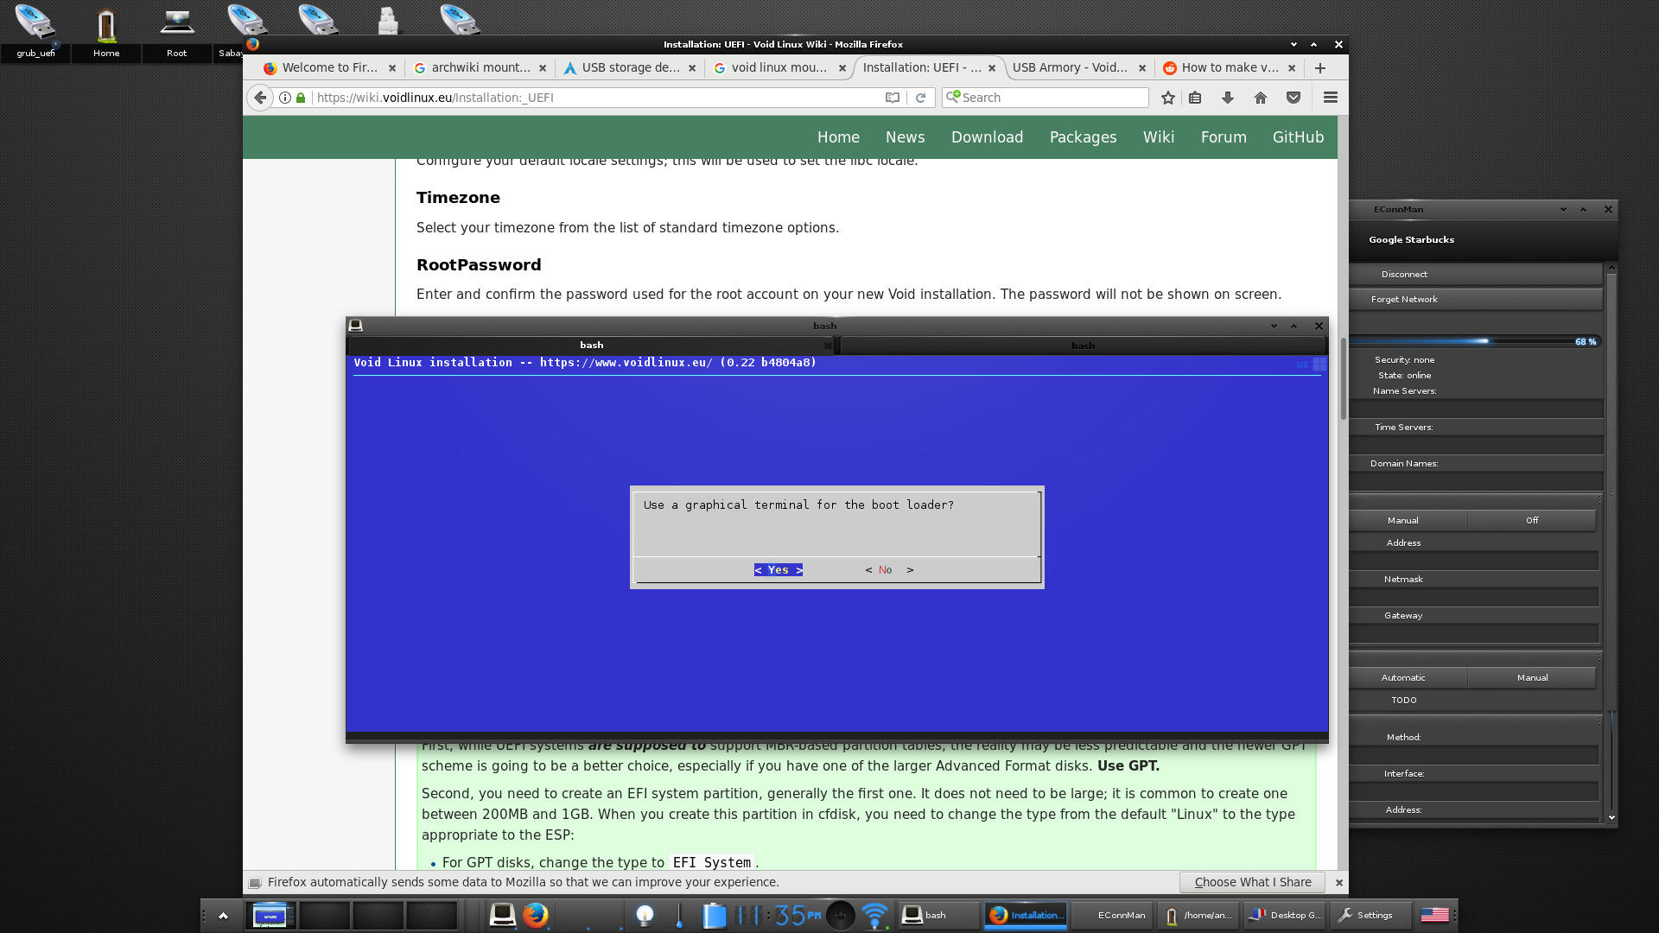Switch to the Settings window in the taskbar
The width and height of the screenshot is (1659, 933).
(x=1371, y=915)
